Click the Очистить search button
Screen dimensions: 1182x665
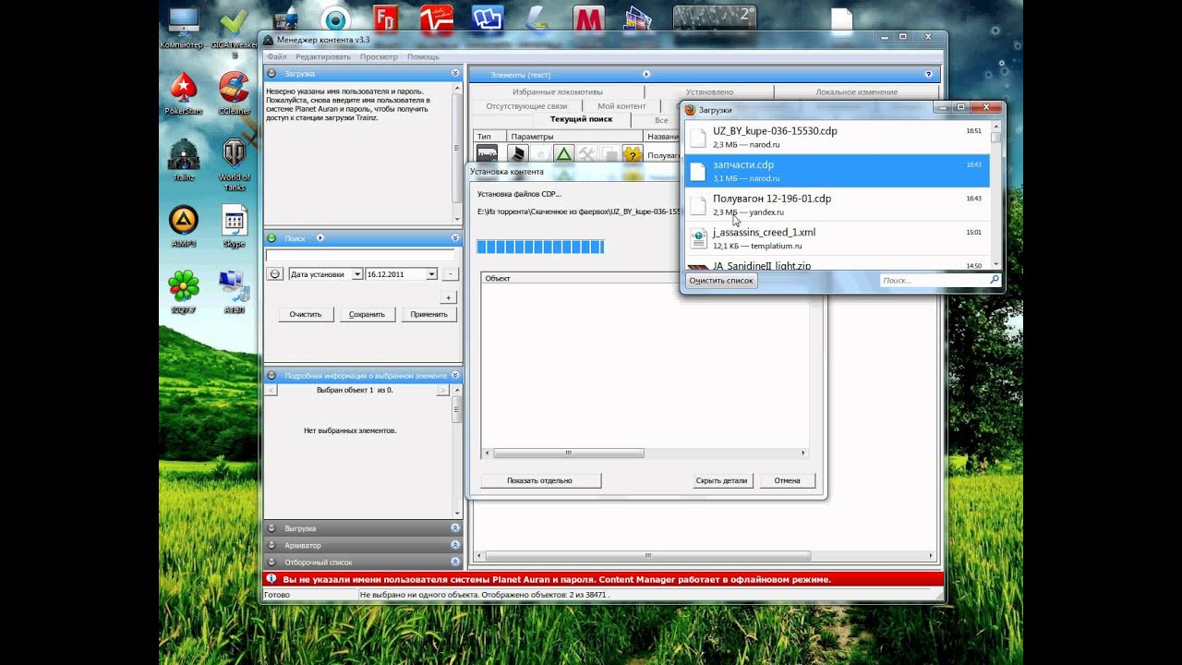(x=305, y=314)
